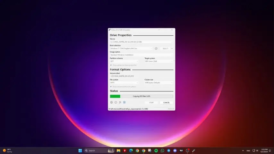Click the status bar file path text
274x154 pixels.
point(128,109)
